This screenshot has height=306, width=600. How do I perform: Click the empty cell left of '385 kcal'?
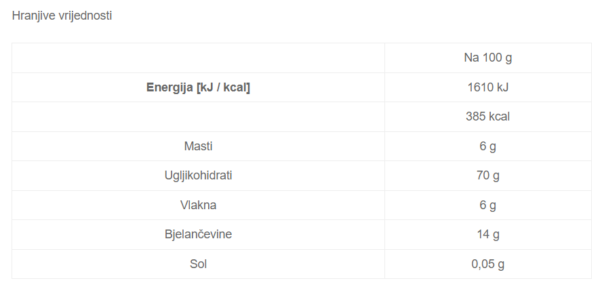[198, 116]
